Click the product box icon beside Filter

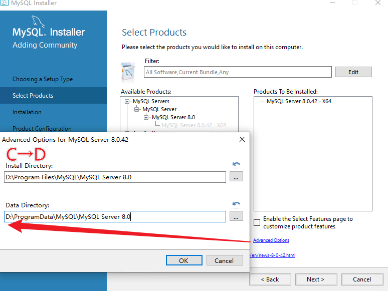click(x=128, y=73)
